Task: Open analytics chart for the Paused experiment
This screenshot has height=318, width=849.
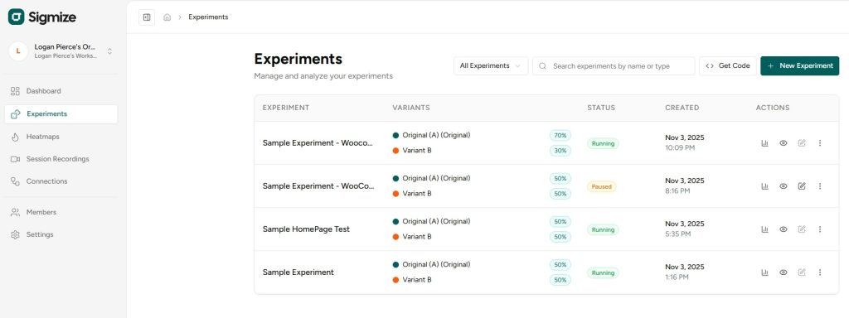Action: click(764, 186)
